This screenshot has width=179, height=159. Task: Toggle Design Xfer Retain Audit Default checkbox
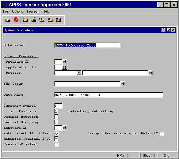click(x=162, y=134)
